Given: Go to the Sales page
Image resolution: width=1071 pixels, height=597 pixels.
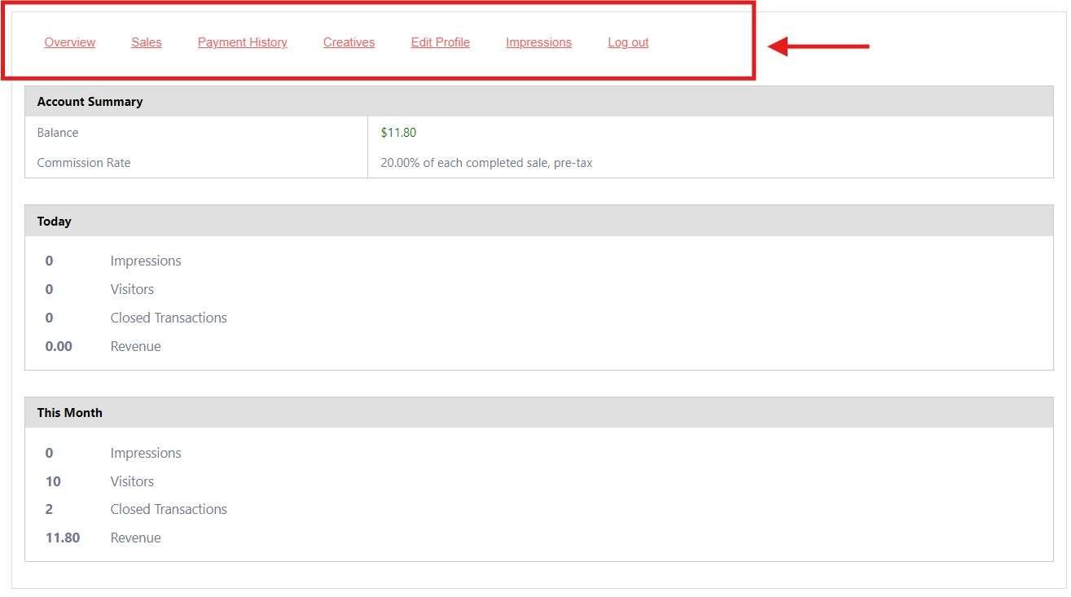Looking at the screenshot, I should pos(147,42).
